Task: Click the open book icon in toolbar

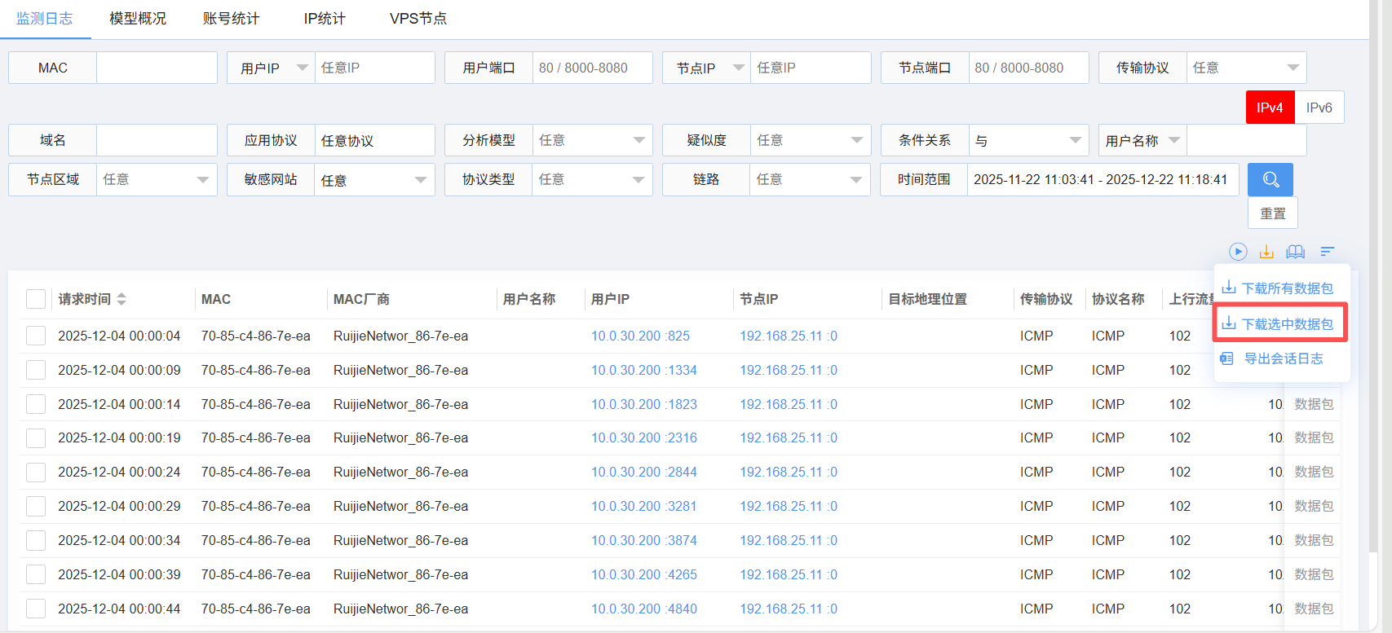Action: 1296,252
